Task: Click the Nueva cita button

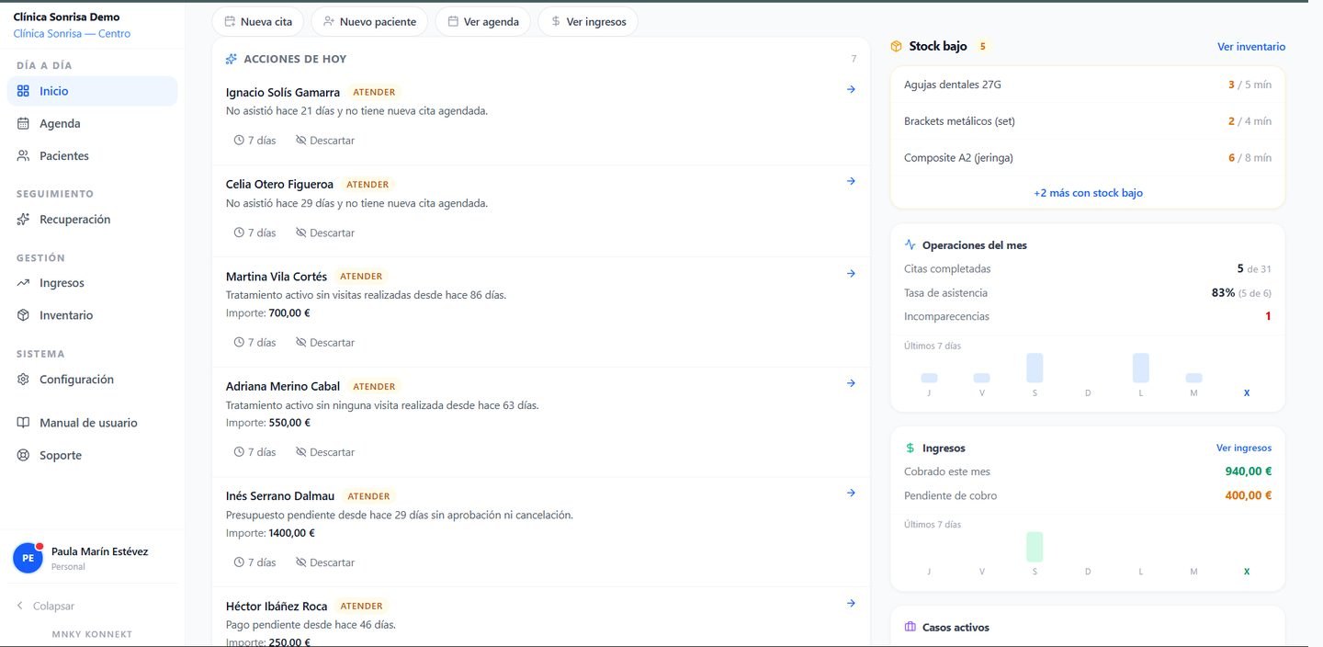Action: 258,21
